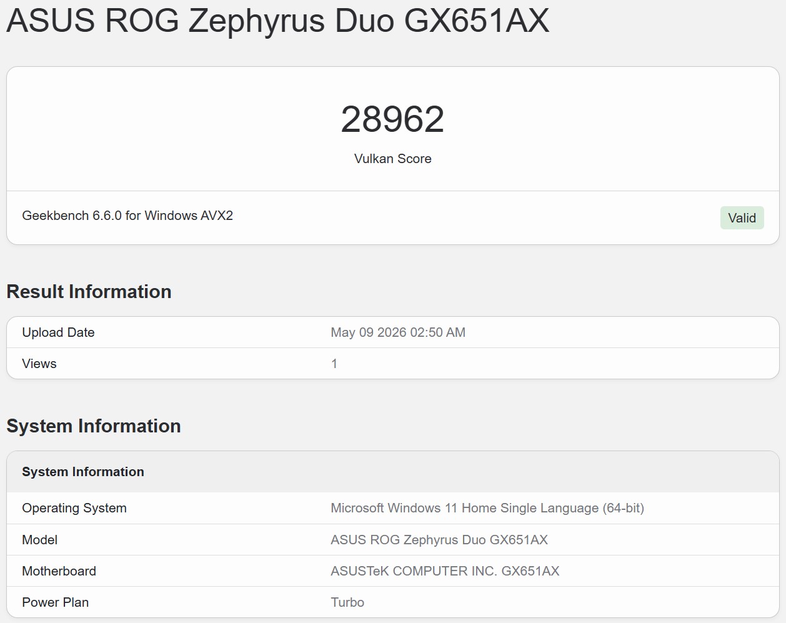Click the Model row label
The width and height of the screenshot is (786, 623).
click(x=39, y=540)
